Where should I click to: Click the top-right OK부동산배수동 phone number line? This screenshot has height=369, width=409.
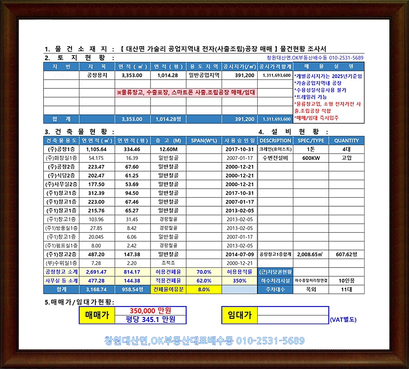[315, 58]
